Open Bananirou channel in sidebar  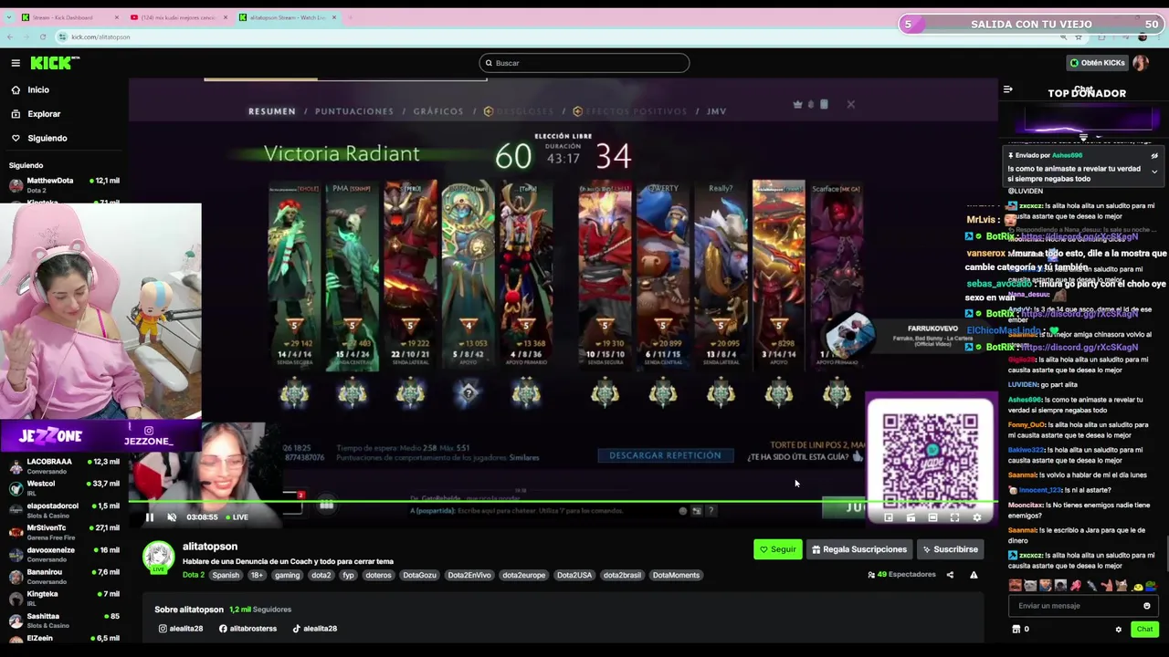click(62, 576)
